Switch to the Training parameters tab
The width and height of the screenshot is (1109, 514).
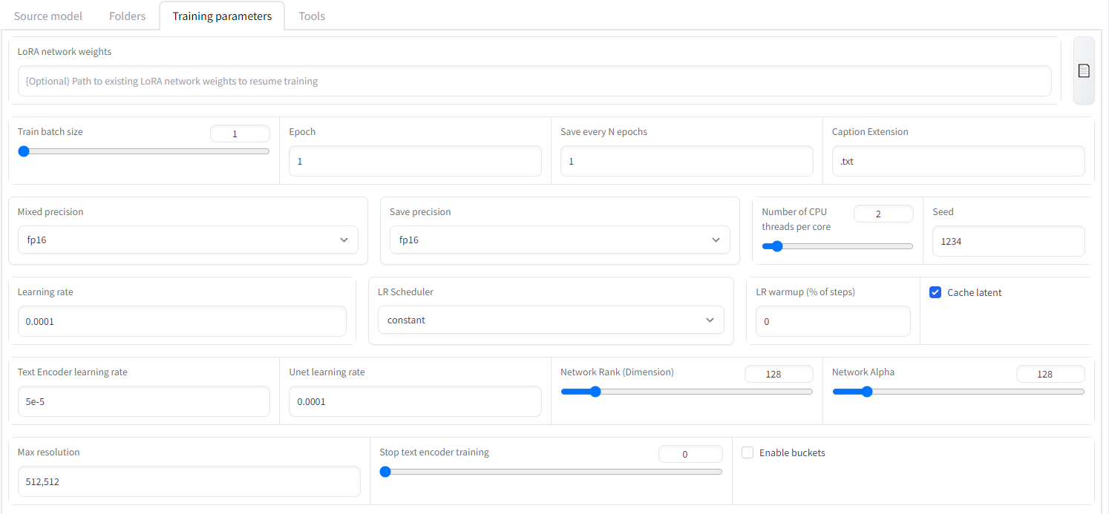221,16
